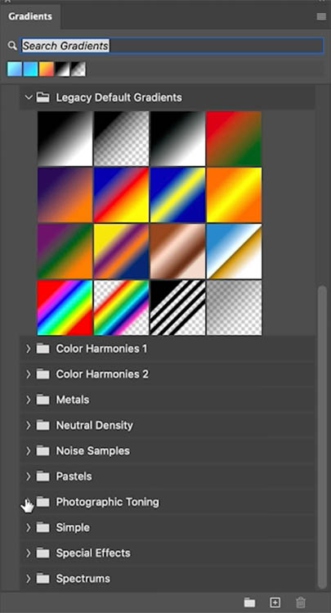Viewport: 331px width, 613px height.
Task: Expand the Color Harmonies 1 group
Action: [28, 348]
